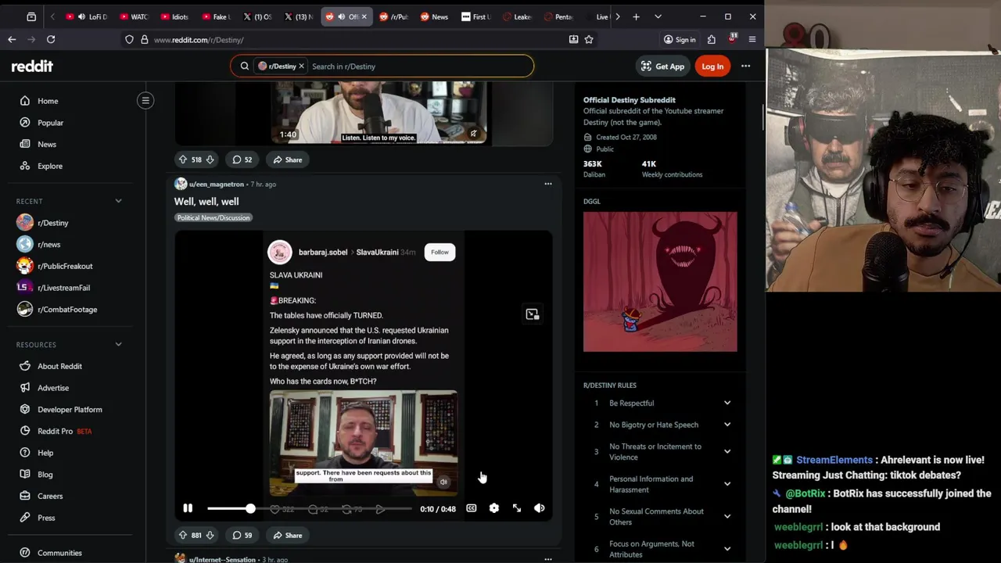List all tabs dropdown
Screen dimensions: 1001x563
point(658,16)
